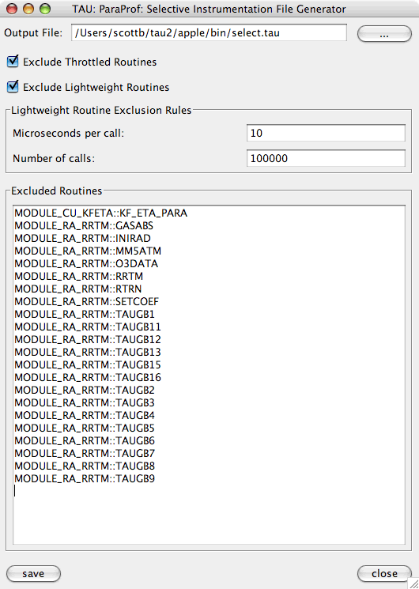Image resolution: width=419 pixels, height=589 pixels.
Task: Select line MODULE_RA_RRTM::TAUGB15
Action: tap(88, 364)
